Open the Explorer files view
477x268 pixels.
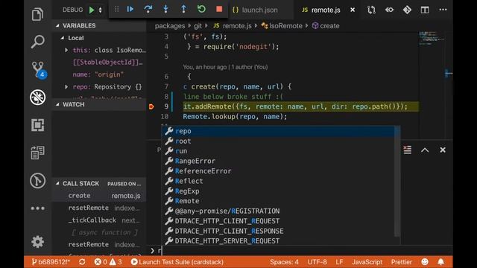pos(37,14)
